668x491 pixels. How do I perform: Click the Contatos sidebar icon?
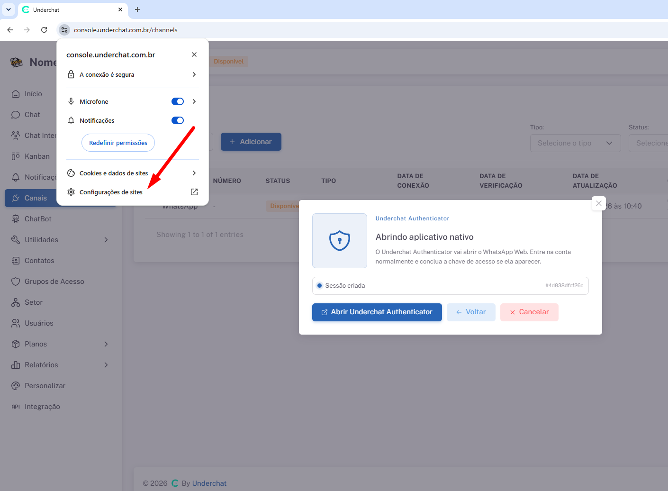16,261
